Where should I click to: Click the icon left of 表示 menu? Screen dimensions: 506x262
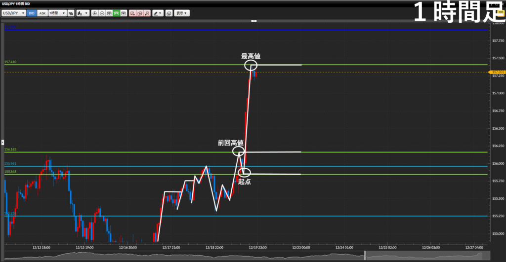[x=169, y=13]
